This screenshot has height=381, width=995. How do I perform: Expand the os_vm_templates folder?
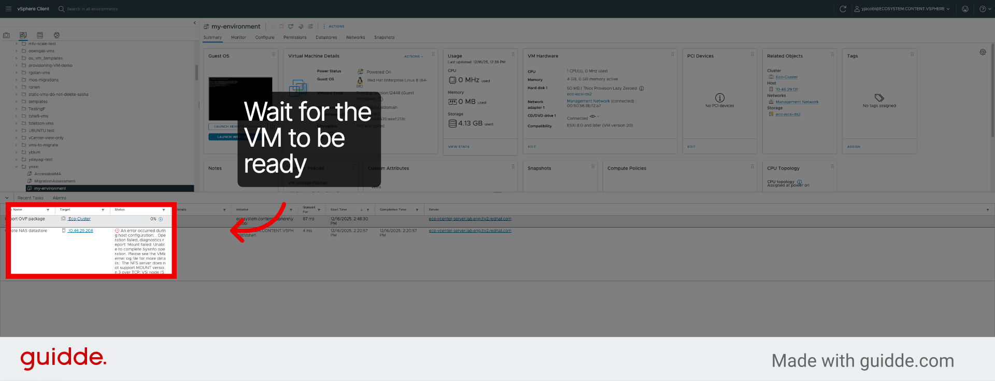click(17, 59)
